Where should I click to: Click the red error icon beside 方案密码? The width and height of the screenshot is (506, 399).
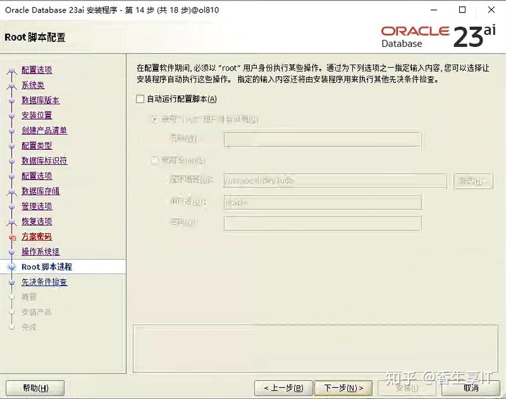coord(12,237)
